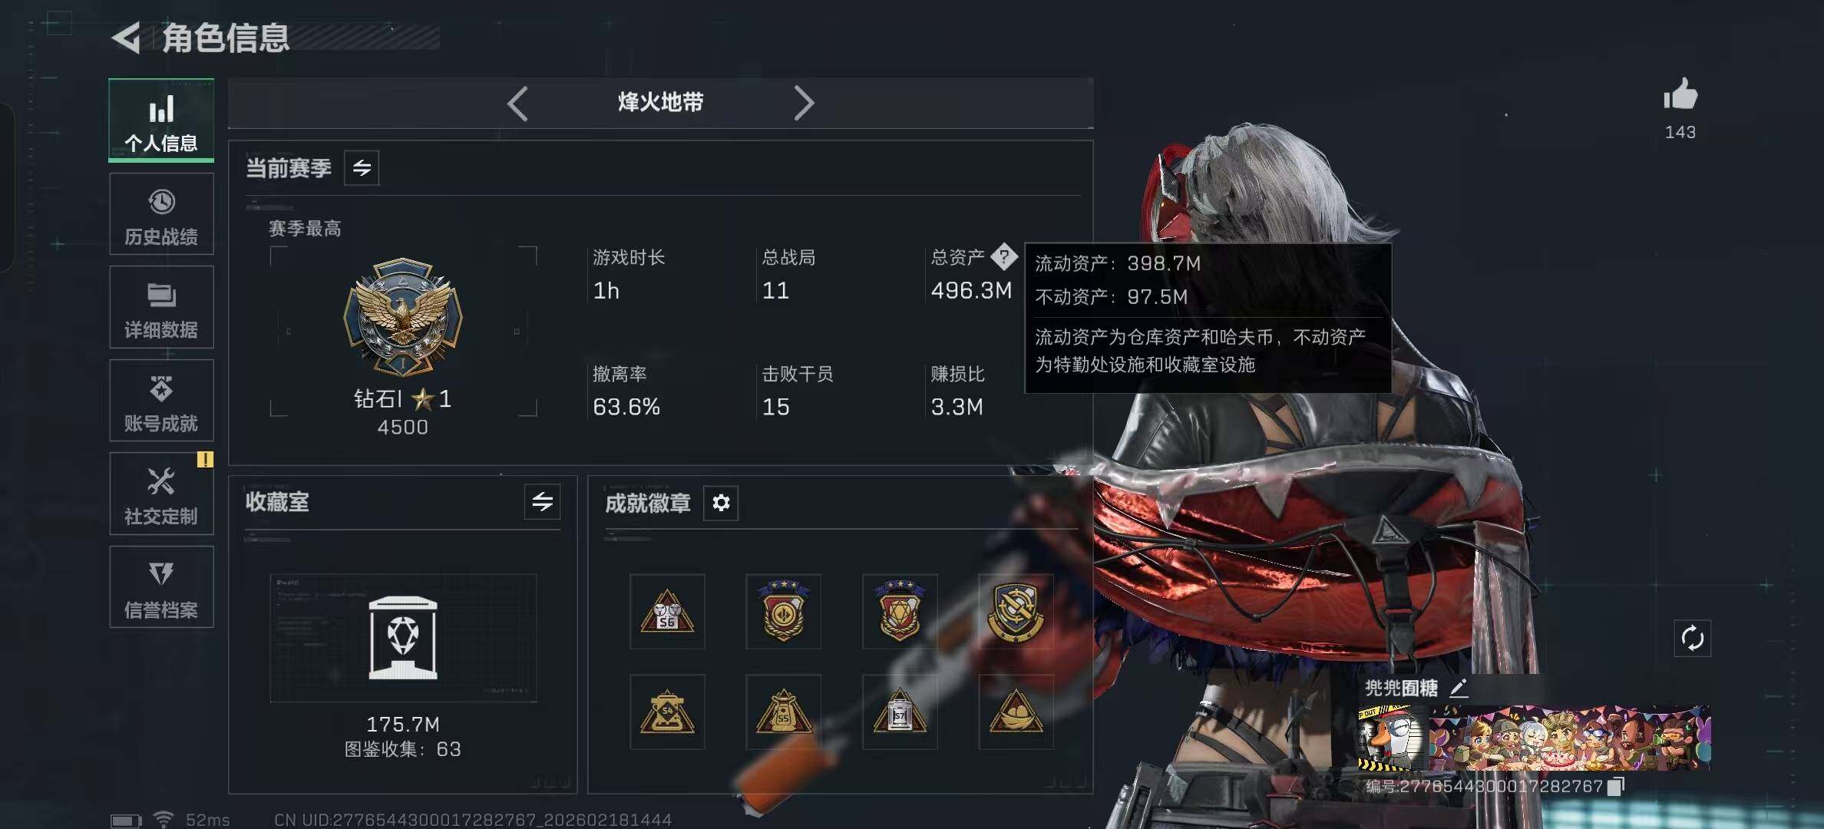
Task: Open the 历史战绩 tab
Action: pyautogui.click(x=161, y=214)
